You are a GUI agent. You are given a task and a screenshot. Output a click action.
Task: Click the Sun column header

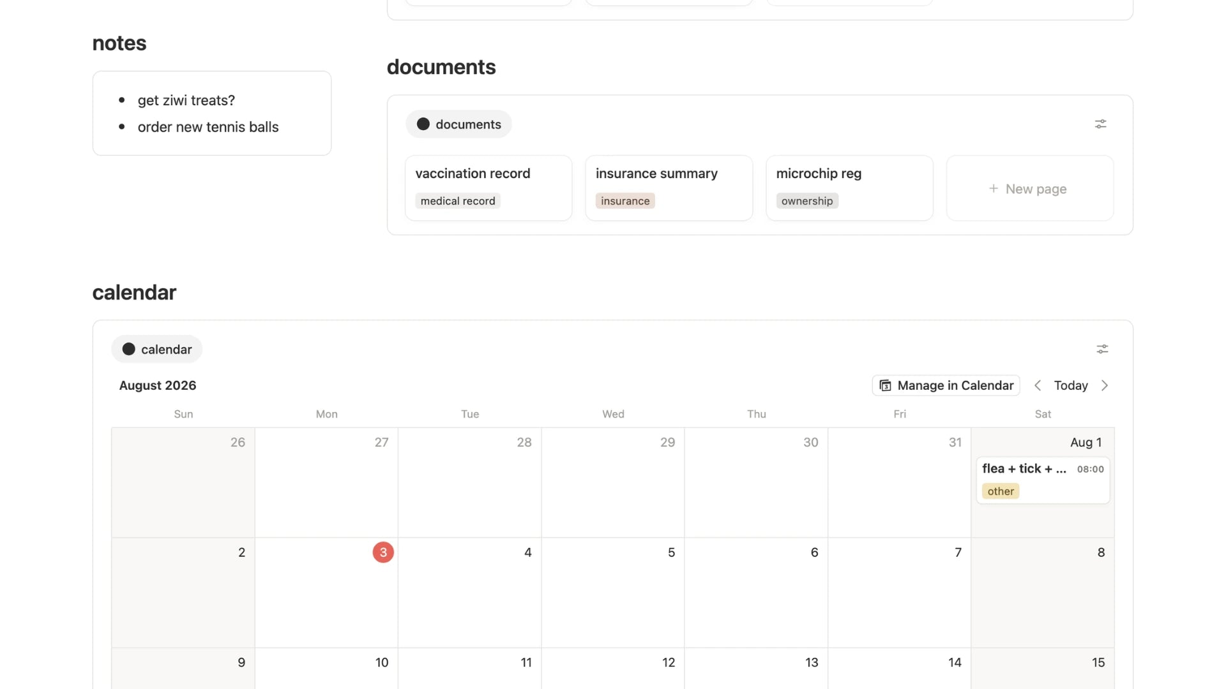[183, 414]
